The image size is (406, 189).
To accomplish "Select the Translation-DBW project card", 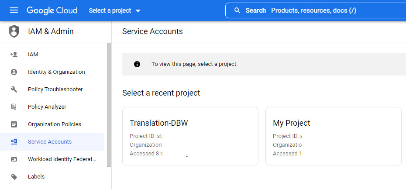I will tap(190, 136).
